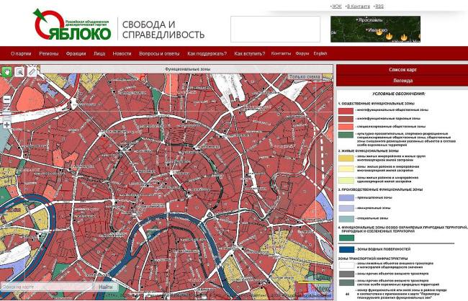Click the zoom out minus button
The height and width of the screenshot is (301, 468).
[x=6, y=99]
